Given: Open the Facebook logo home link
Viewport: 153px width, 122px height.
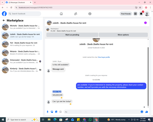Looking at the screenshot, I should click(4, 14).
